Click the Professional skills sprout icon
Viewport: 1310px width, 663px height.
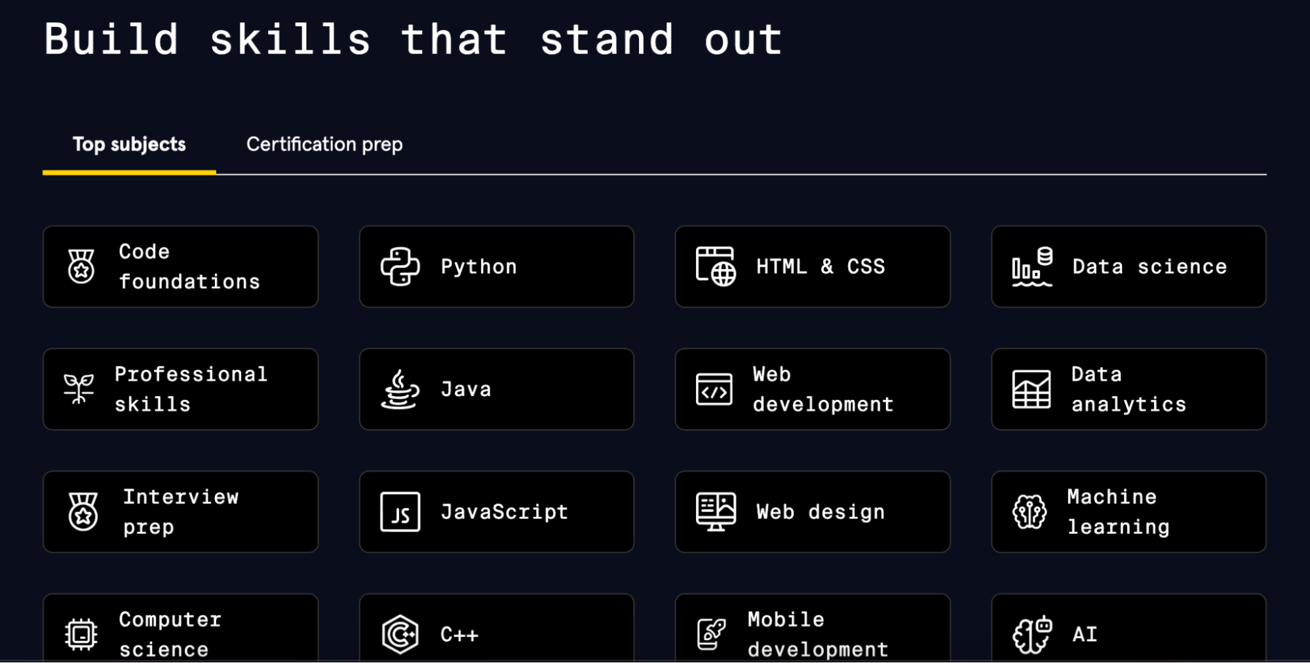point(80,389)
